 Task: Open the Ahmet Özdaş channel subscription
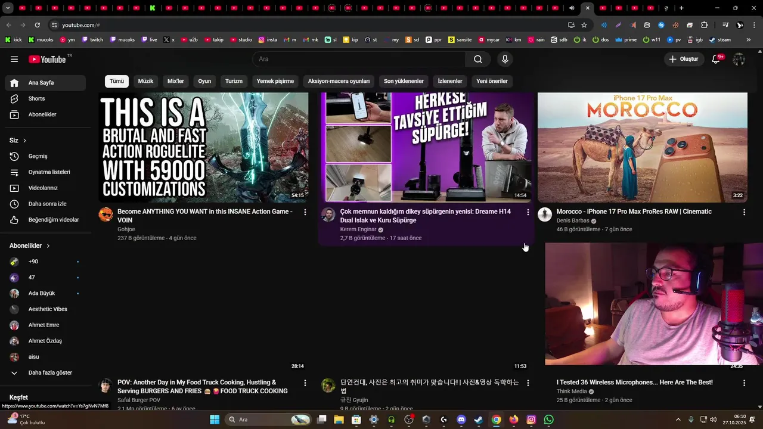(45, 341)
